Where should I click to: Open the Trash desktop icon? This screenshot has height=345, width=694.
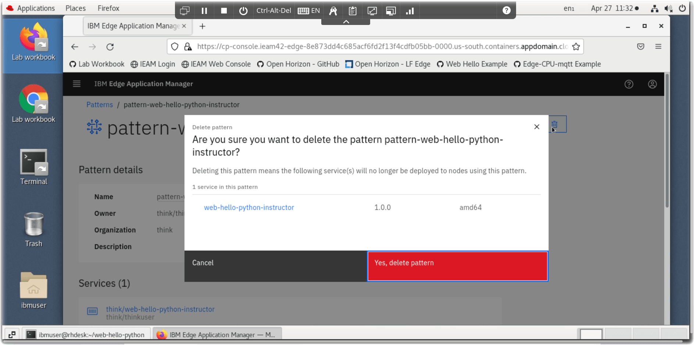pos(33,229)
